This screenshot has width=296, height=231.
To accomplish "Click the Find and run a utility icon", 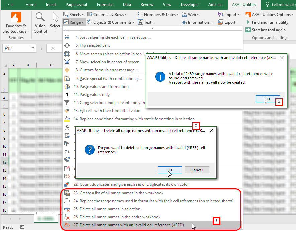I will [x=248, y=22].
